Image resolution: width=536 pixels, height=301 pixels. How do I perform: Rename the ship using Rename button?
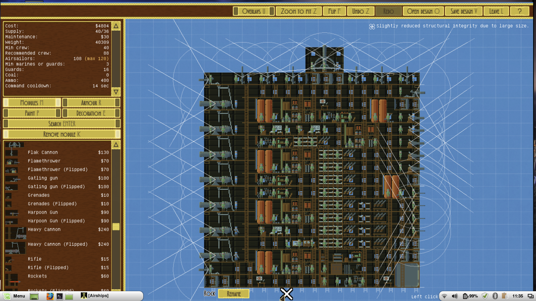(x=233, y=294)
